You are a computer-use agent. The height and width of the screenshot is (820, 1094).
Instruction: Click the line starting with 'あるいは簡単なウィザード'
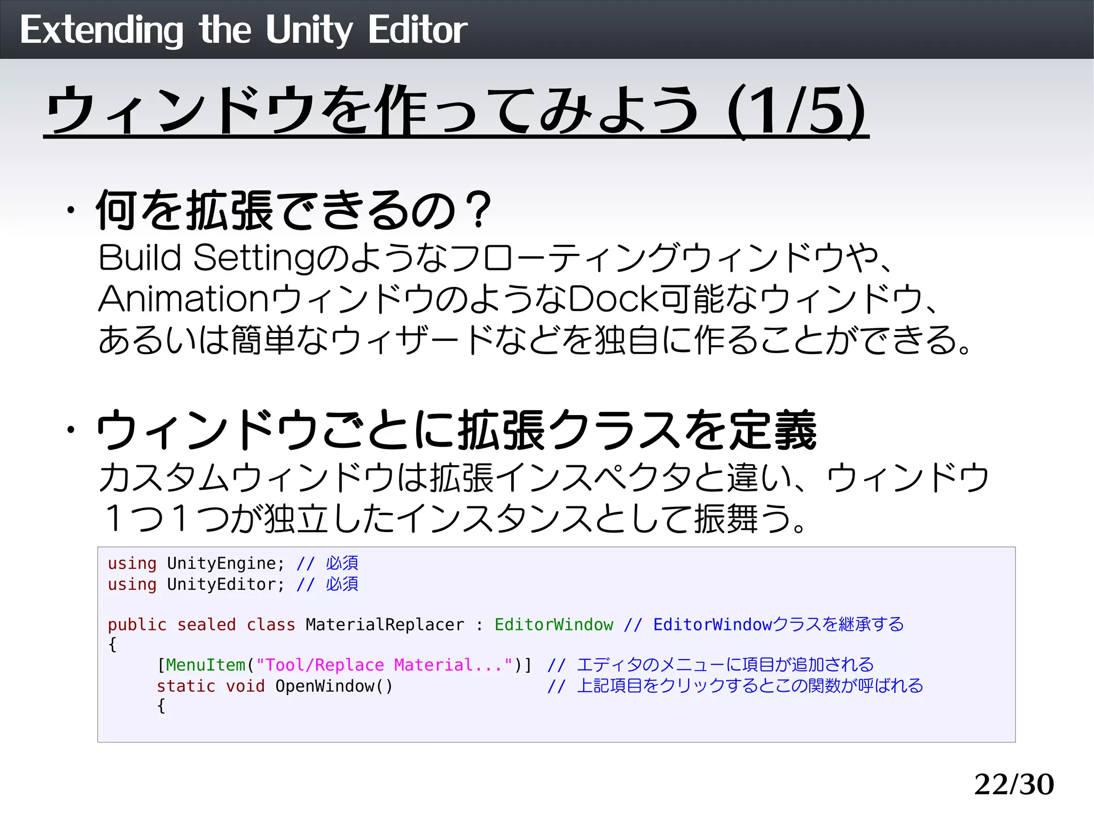click(535, 340)
